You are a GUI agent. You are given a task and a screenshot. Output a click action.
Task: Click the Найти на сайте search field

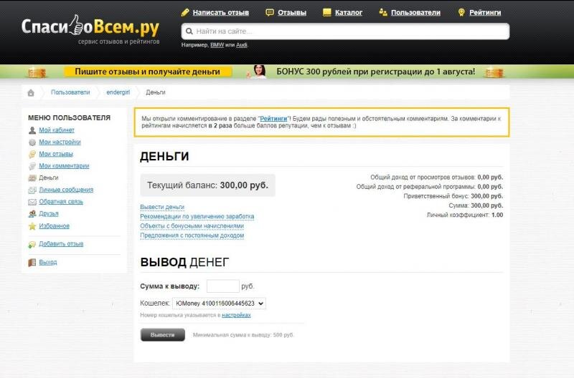coord(345,31)
